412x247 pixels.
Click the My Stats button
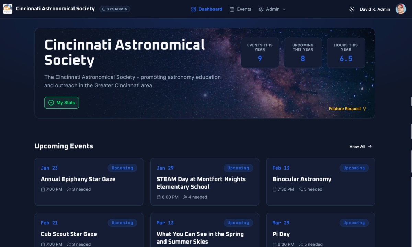click(x=61, y=103)
